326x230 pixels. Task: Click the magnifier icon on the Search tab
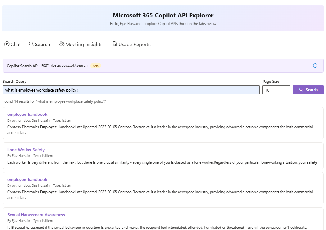click(x=31, y=44)
